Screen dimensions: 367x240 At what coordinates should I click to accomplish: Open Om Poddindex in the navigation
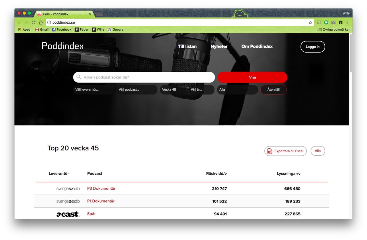257,46
